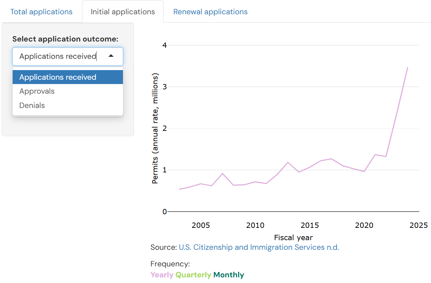Click the application outcome combo box field
The height and width of the screenshot is (283, 431).
pyautogui.click(x=60, y=56)
